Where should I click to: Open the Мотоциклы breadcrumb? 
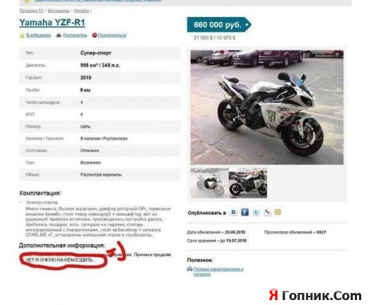[59, 11]
